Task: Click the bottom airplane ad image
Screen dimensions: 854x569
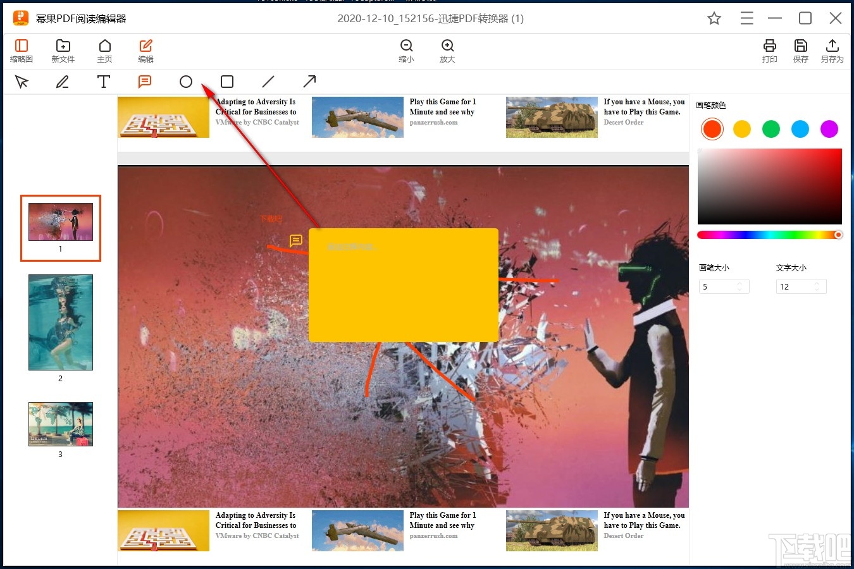Action: pos(357,530)
